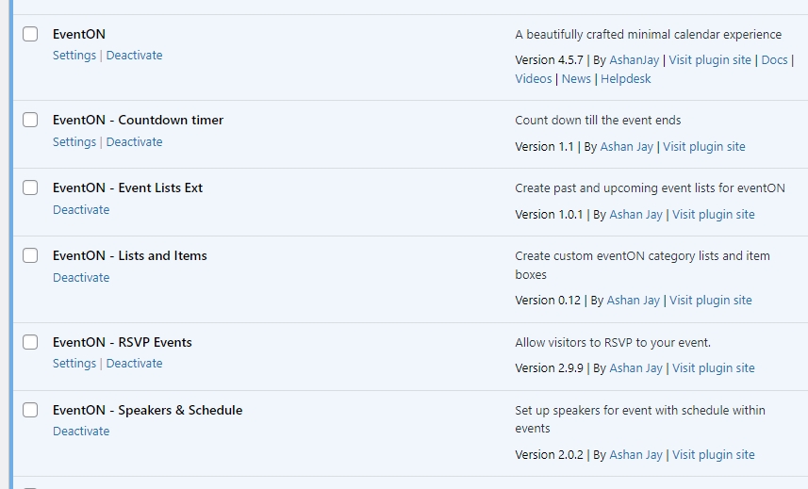Deactivate EventON - Event Lists Ext
808x489 pixels.
point(81,209)
